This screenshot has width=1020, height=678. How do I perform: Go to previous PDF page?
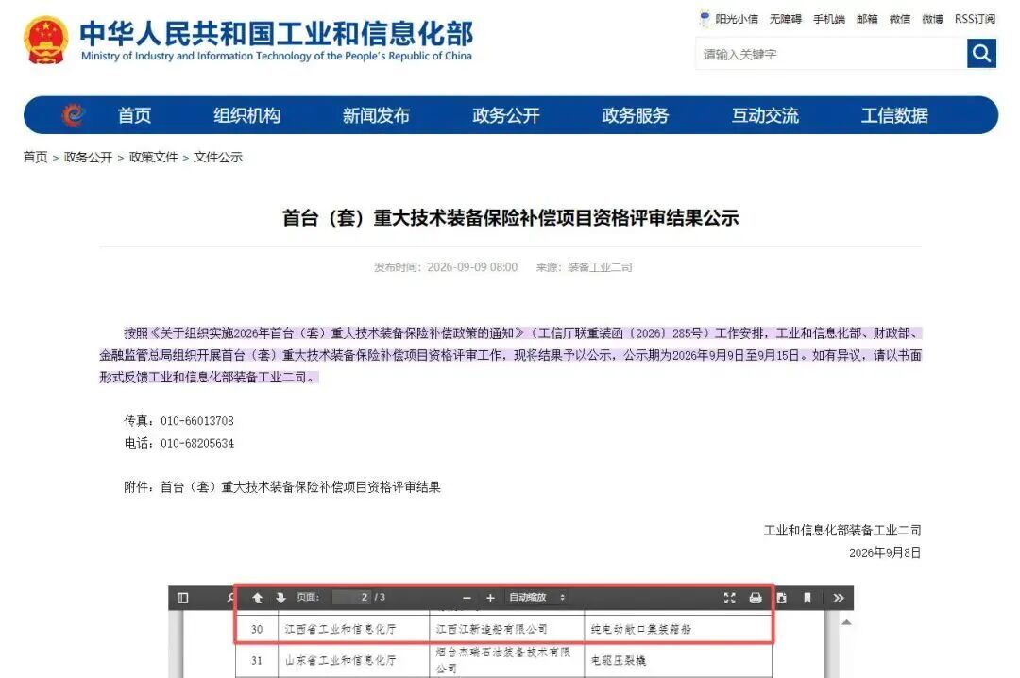(258, 598)
